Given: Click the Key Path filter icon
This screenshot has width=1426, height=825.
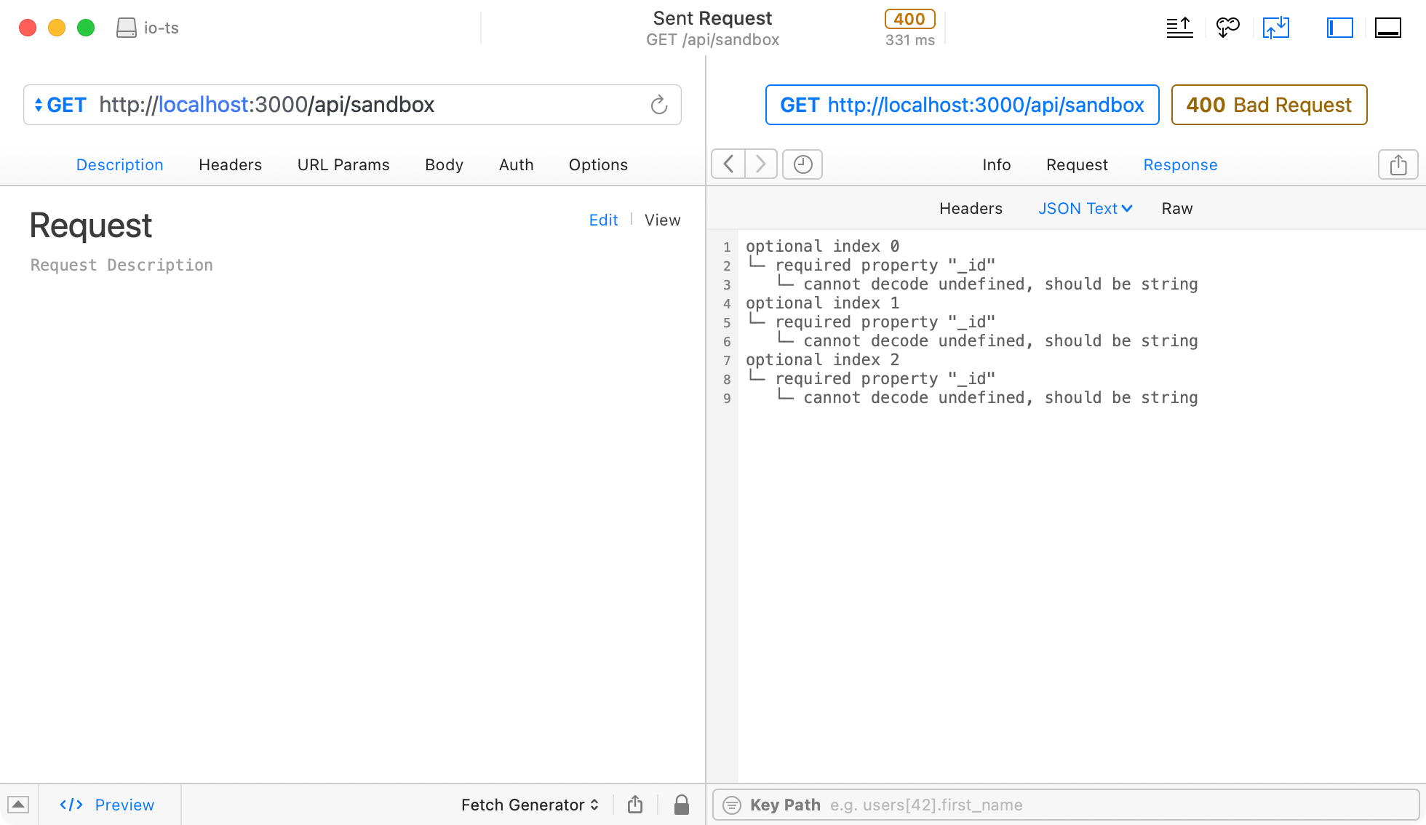Looking at the screenshot, I should point(732,805).
